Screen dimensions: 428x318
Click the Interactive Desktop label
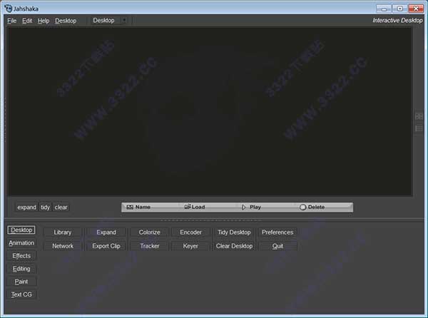click(397, 21)
